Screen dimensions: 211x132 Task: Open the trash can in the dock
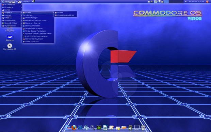[143, 128]
